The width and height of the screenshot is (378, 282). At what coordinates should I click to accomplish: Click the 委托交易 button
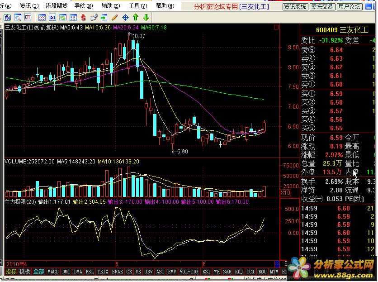(x=322, y=7)
